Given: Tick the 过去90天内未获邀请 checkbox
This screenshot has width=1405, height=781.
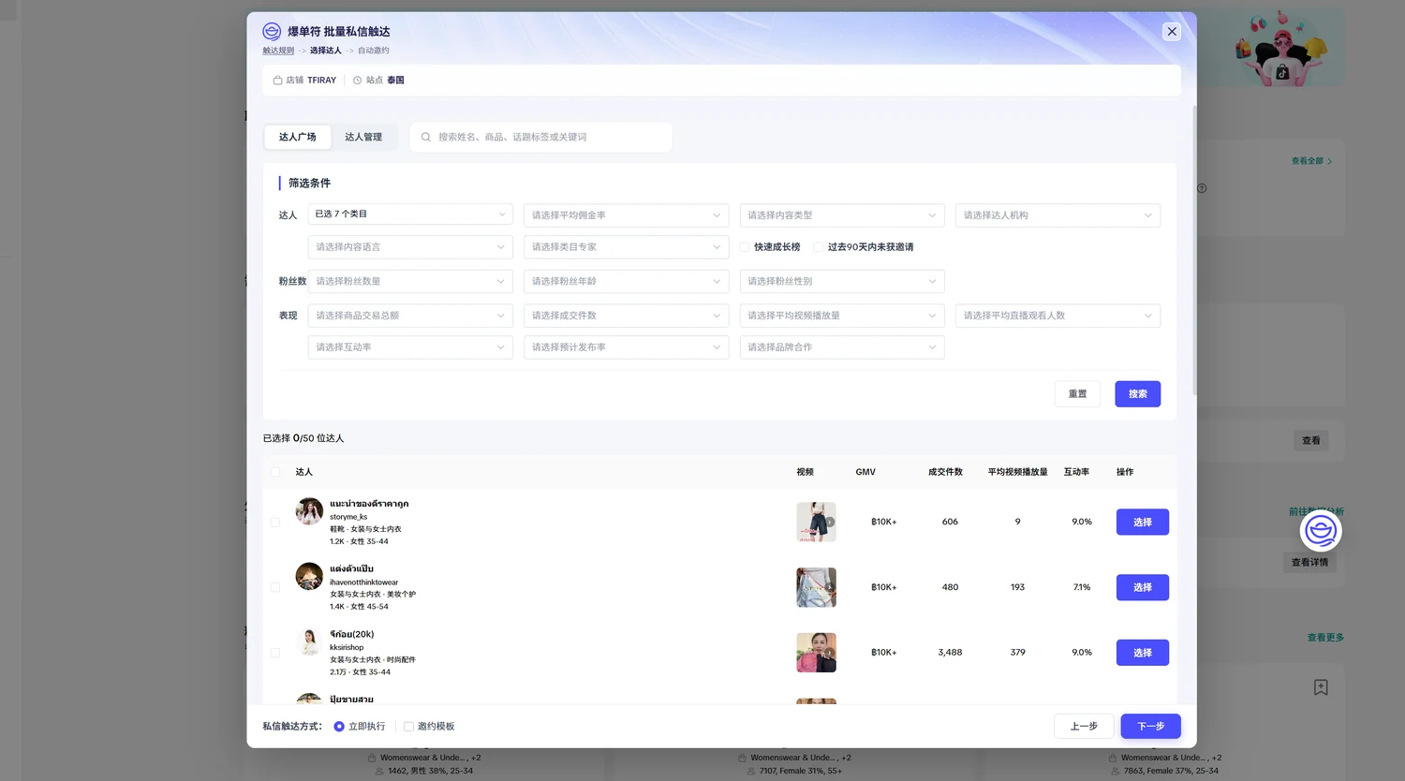Looking at the screenshot, I should pyautogui.click(x=819, y=247).
